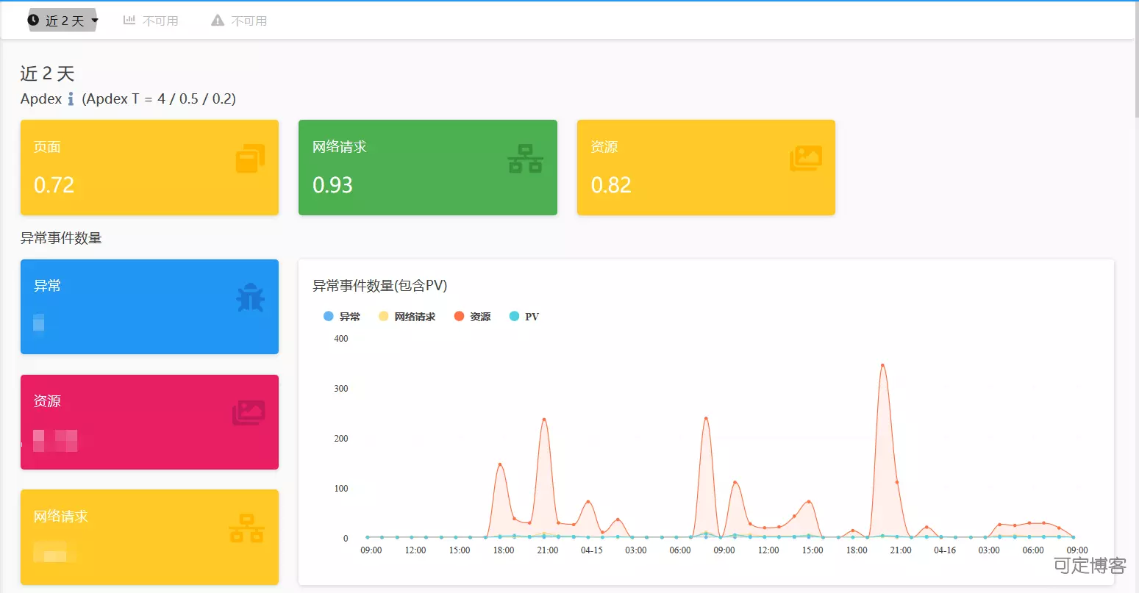Viewport: 1139px width, 593px height.
Task: Click the pages icon on 页面 card
Action: pos(250,159)
